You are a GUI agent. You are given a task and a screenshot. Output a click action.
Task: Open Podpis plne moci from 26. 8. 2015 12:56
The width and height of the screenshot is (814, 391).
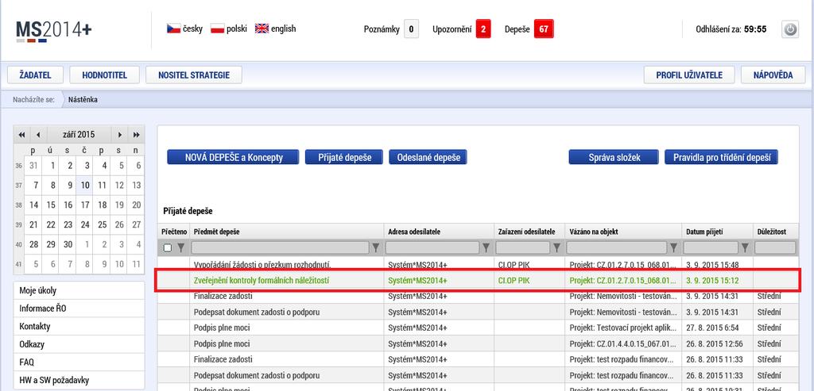point(222,344)
